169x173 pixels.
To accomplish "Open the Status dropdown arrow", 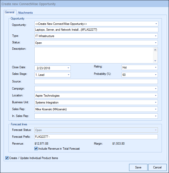I will point(156,43).
